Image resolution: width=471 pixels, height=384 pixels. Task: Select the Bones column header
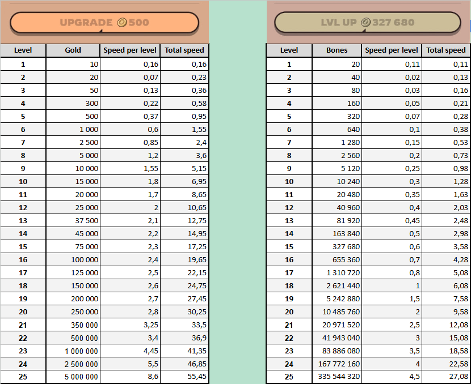click(x=337, y=50)
